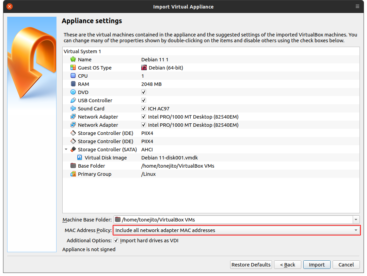Collapse the Storage Controller (SATA) tree node
Screen dimensions: 367x276
[66, 150]
